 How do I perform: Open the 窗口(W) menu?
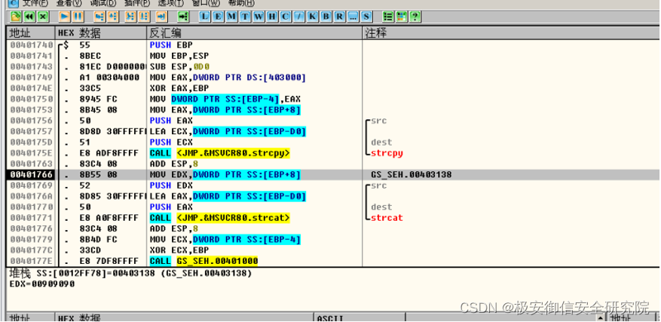pyautogui.click(x=206, y=3)
